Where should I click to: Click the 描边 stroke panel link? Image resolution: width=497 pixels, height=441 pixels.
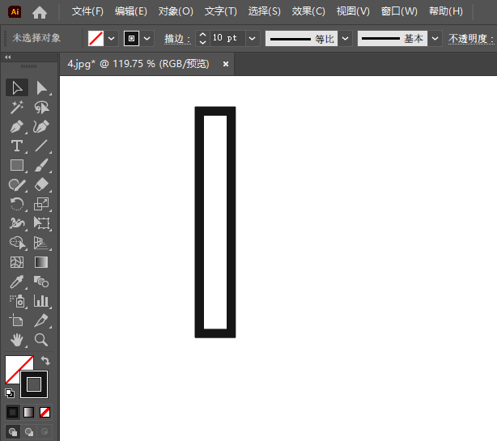(177, 39)
